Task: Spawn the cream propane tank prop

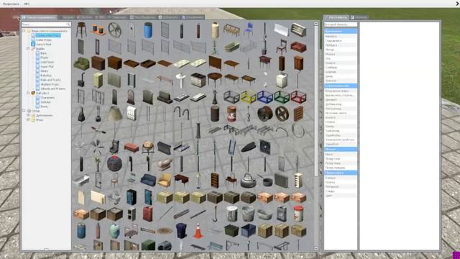Action: point(215,30)
